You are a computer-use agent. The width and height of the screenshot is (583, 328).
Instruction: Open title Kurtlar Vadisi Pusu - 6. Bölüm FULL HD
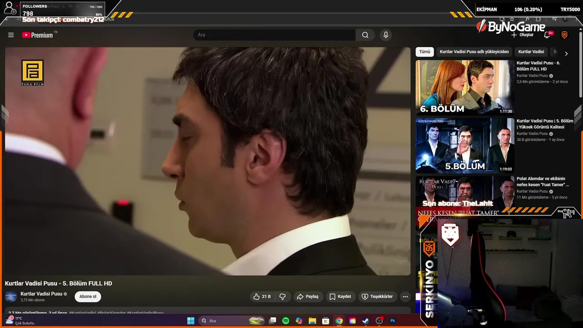click(x=538, y=66)
